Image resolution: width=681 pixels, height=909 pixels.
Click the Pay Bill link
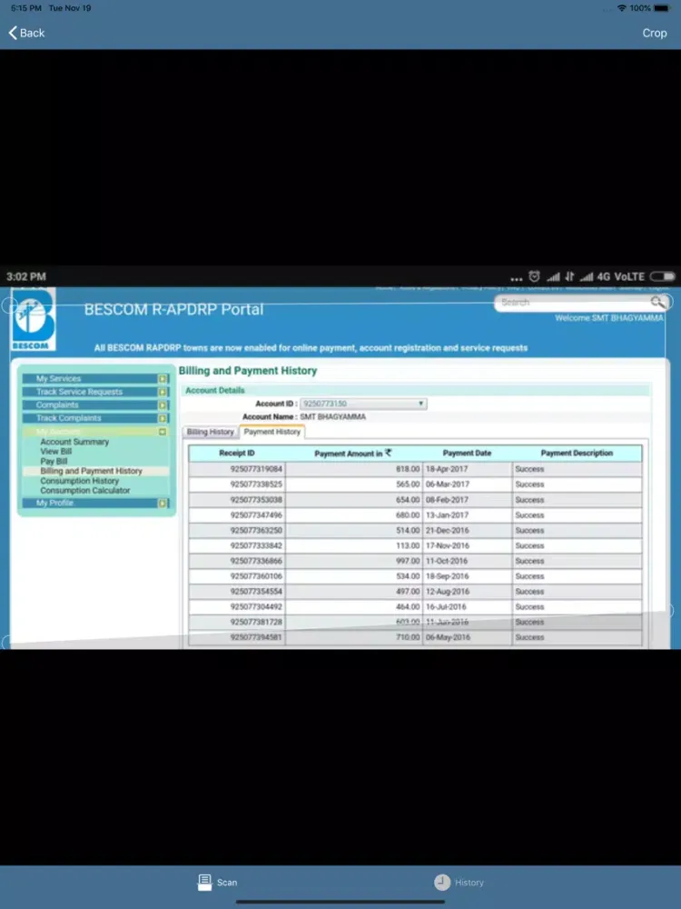click(54, 462)
